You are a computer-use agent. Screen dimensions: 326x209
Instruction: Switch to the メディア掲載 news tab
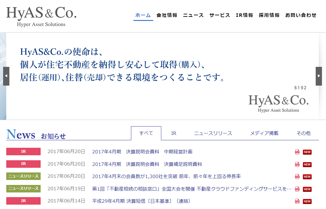pyautogui.click(x=264, y=133)
